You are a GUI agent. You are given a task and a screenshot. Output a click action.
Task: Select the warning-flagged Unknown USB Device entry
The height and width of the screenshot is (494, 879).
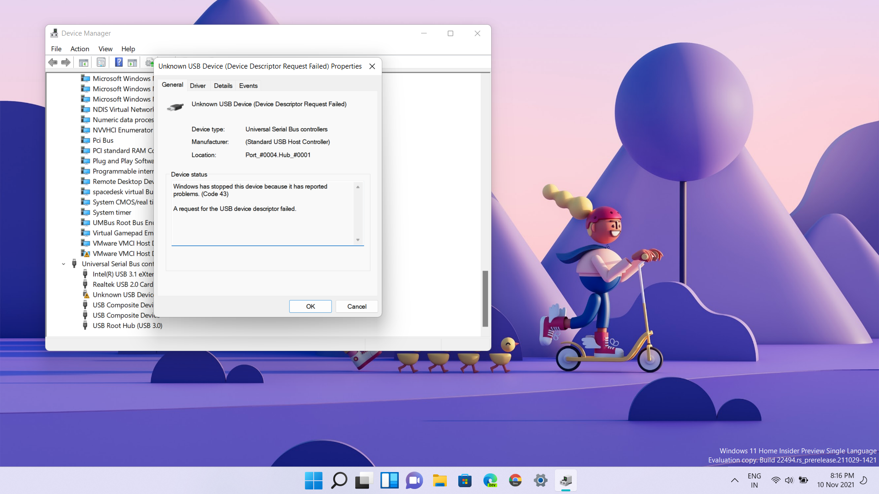[118, 295]
